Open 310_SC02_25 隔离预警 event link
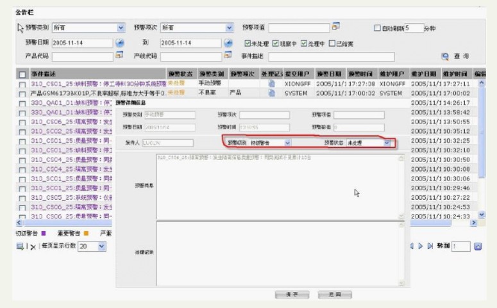 (x=71, y=131)
